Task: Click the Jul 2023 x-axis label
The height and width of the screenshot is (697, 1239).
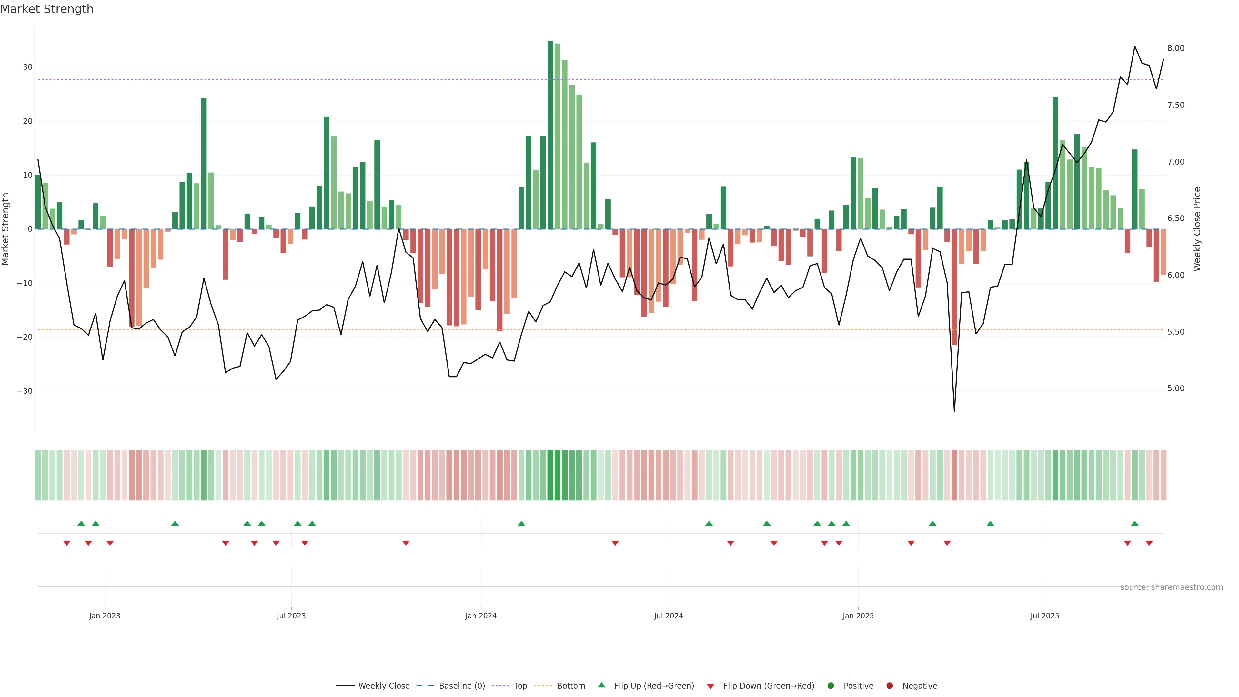Action: tap(291, 616)
